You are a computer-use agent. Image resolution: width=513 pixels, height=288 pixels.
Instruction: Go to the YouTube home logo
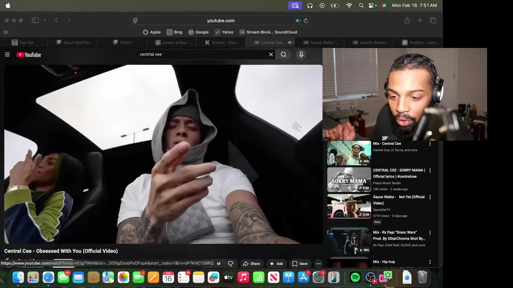pyautogui.click(x=29, y=54)
